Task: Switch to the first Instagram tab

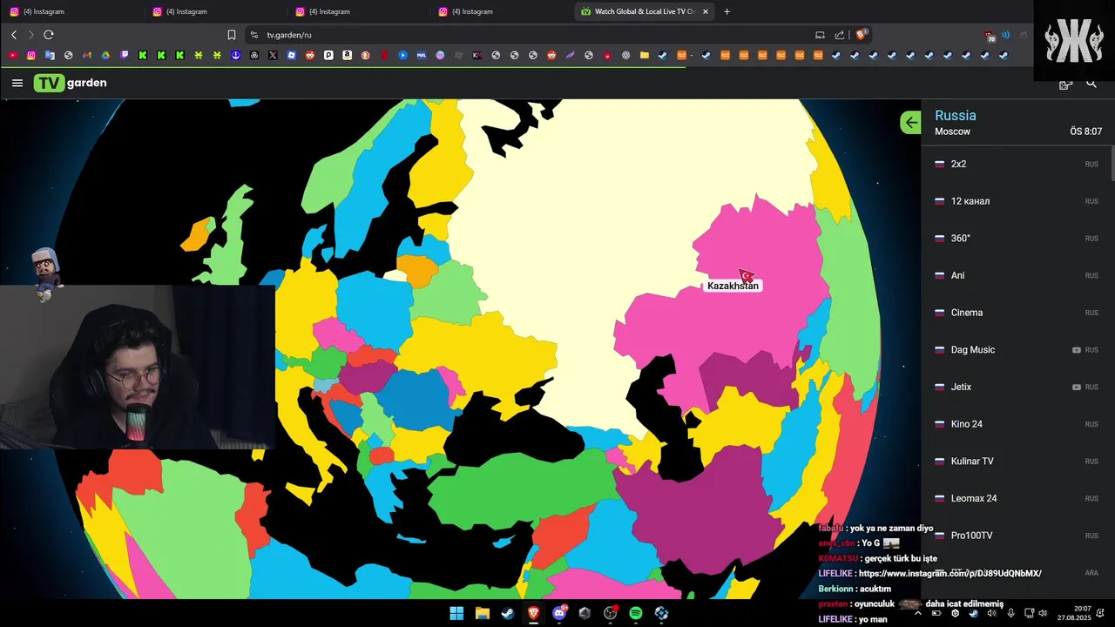Action: pyautogui.click(x=71, y=11)
